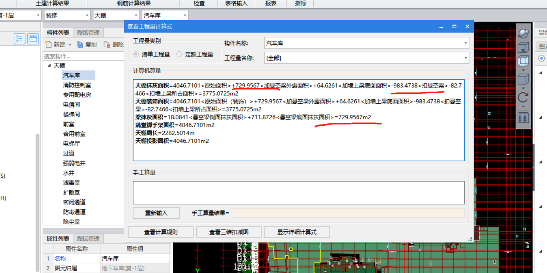Image resolution: width=547 pixels, height=273 pixels.
Task: Click the 名称 property value 汽车库 cell
Action: [x=135, y=258]
